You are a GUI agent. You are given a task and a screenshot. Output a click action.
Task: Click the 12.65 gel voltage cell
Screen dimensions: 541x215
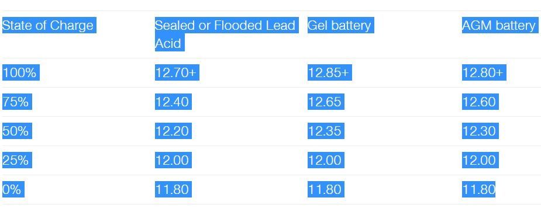tap(326, 102)
